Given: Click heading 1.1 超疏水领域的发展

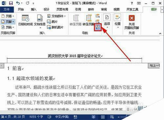Looking at the screenshot, I should click(x=30, y=79).
